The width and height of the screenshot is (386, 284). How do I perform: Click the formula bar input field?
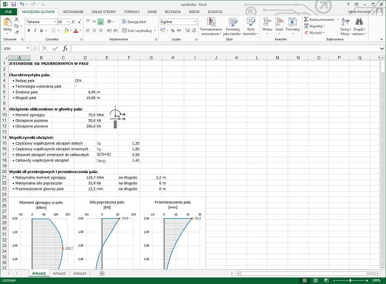coord(225,48)
